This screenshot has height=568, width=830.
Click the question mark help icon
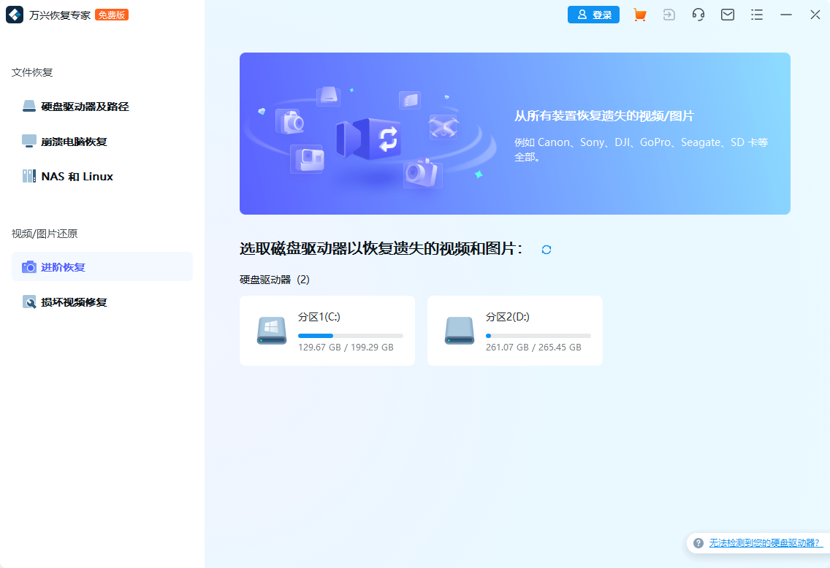[698, 543]
